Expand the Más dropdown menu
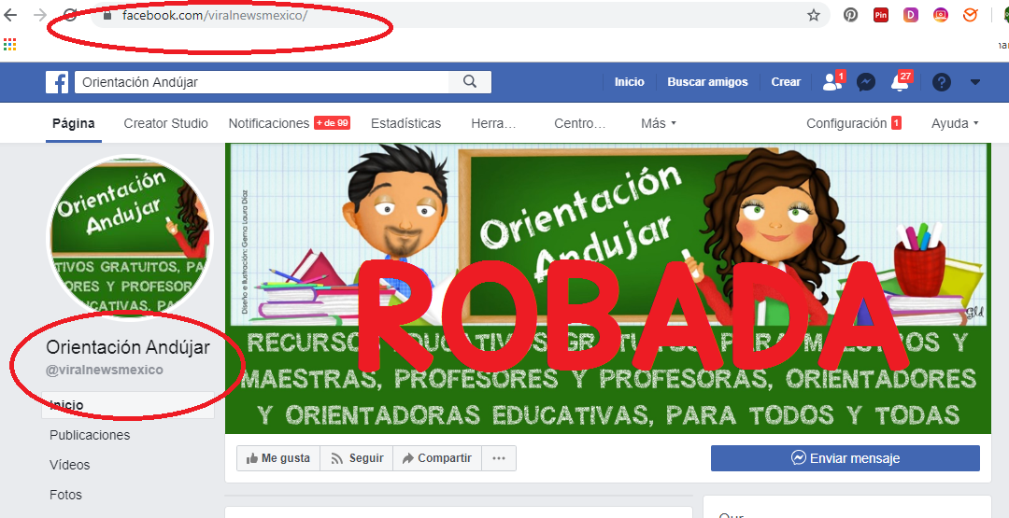The height and width of the screenshot is (518, 1009). [x=659, y=123]
